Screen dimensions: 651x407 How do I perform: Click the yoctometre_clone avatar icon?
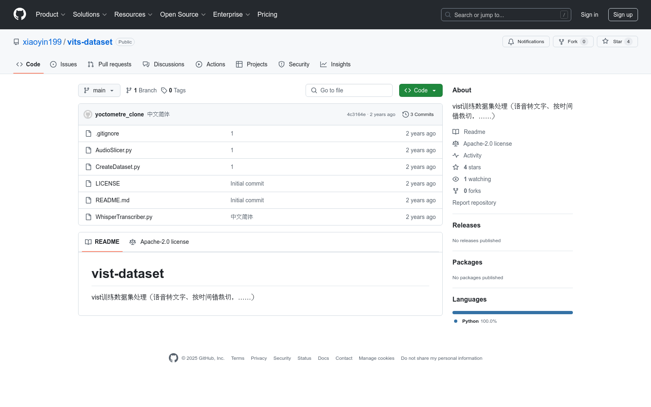(88, 114)
